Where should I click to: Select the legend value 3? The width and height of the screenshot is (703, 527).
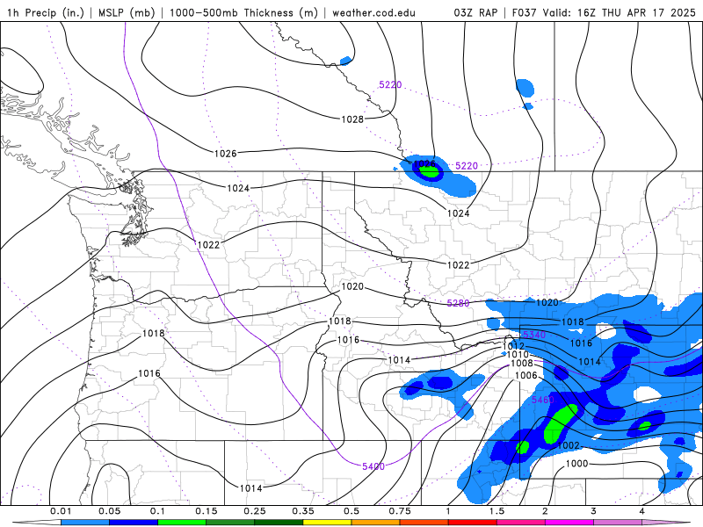point(594,511)
